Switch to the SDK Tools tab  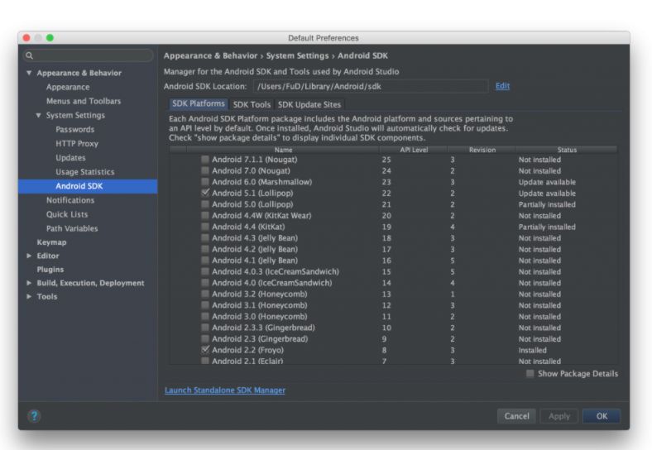(x=252, y=104)
